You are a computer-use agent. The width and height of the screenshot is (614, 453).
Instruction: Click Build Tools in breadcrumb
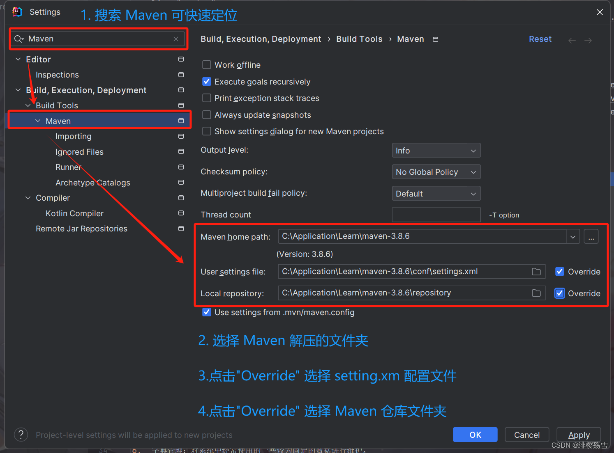pyautogui.click(x=359, y=39)
